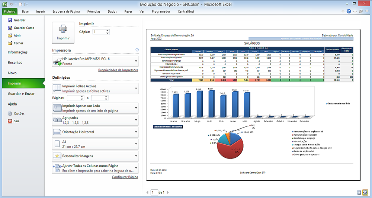Click the Multifunction printer status icon
This screenshot has height=198, width=372.
tap(57, 62)
